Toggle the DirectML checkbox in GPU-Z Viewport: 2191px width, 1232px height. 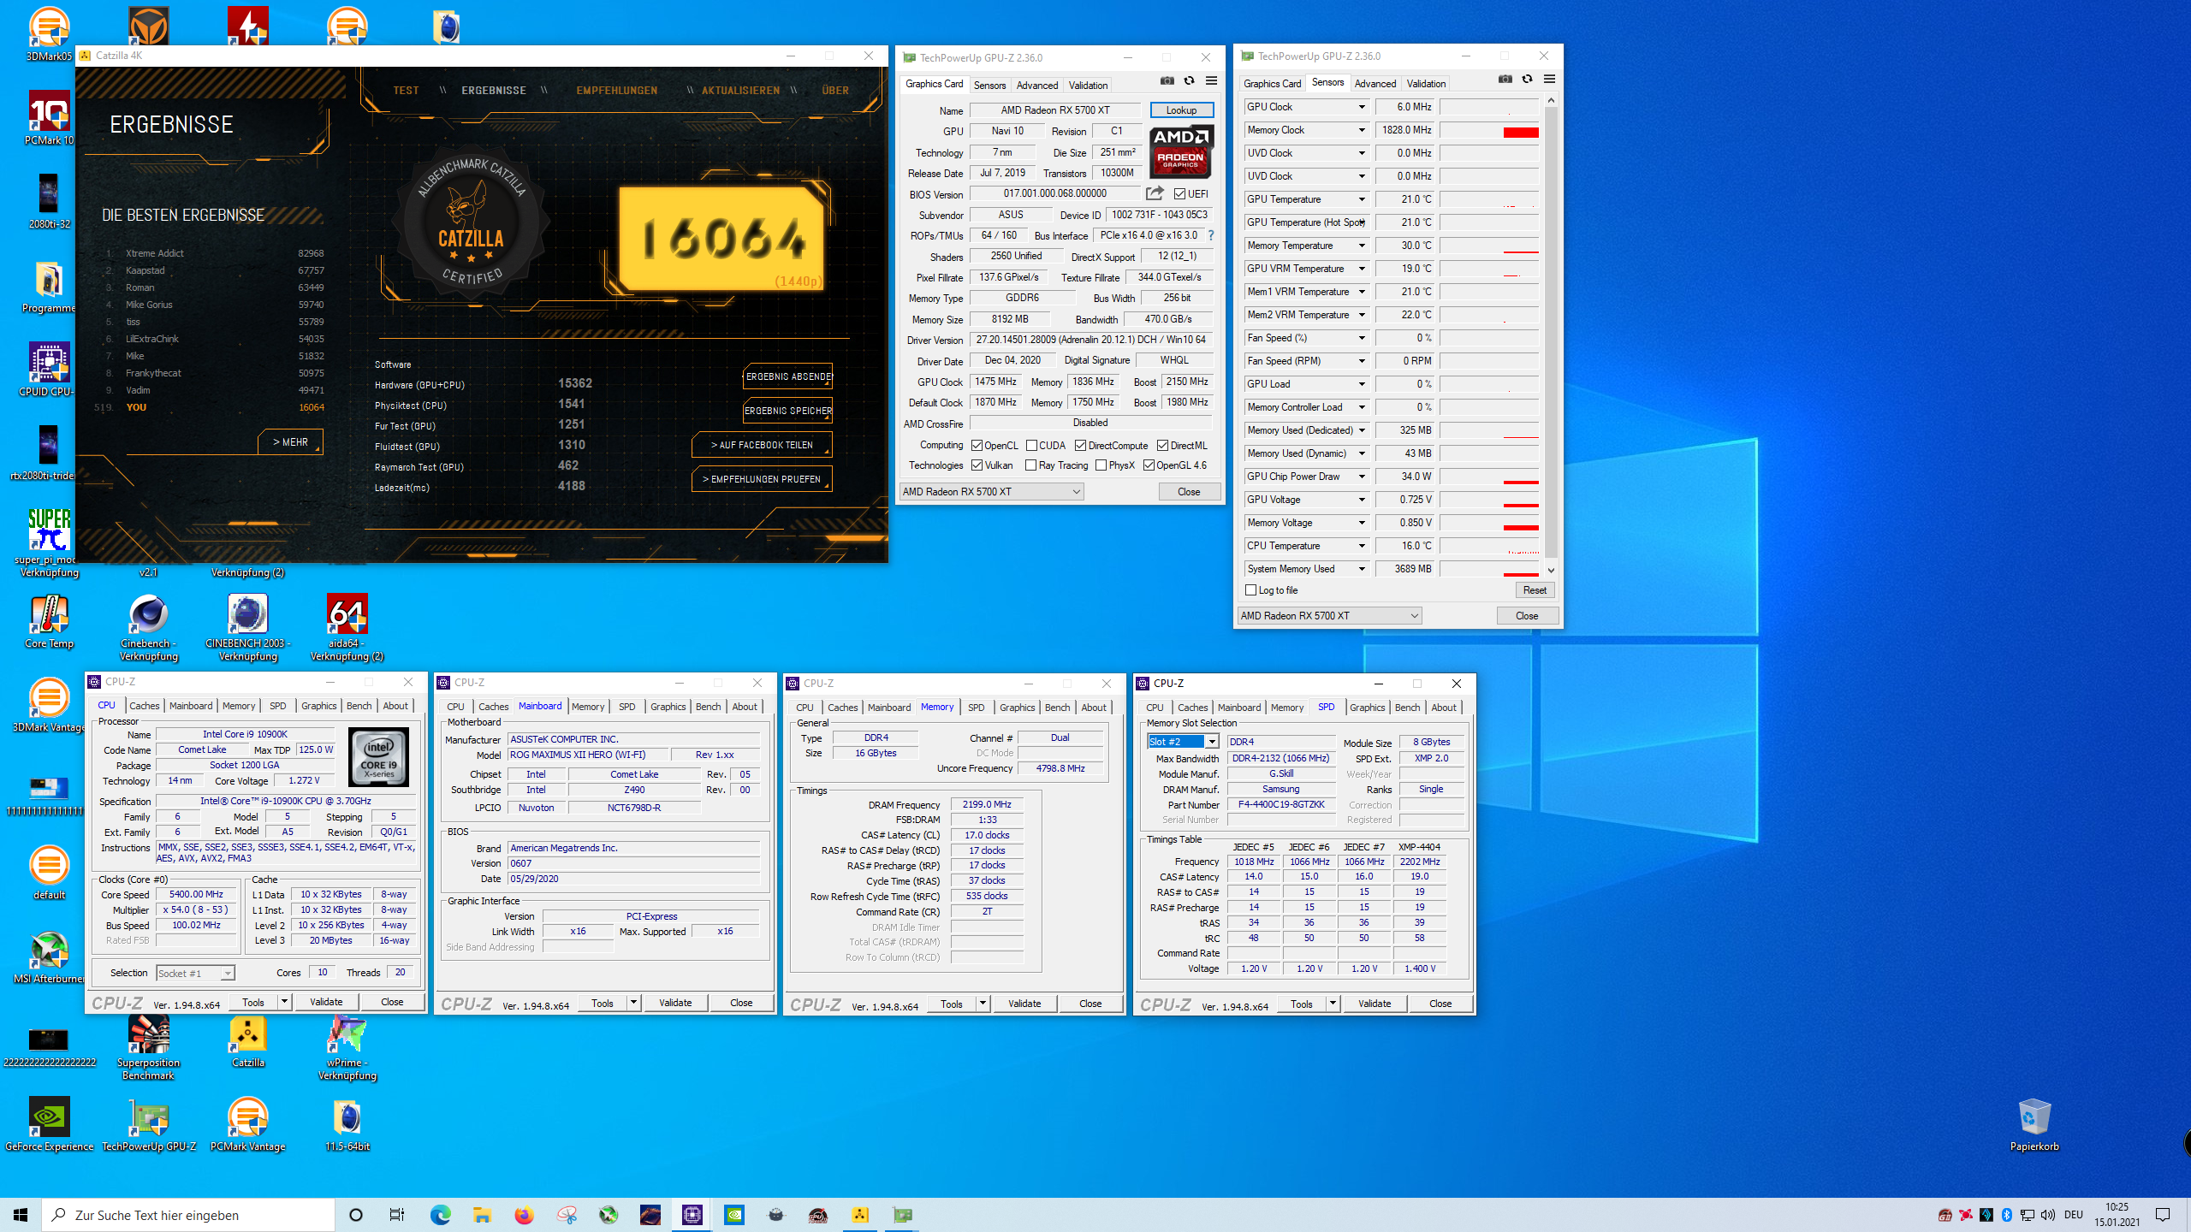[1162, 446]
